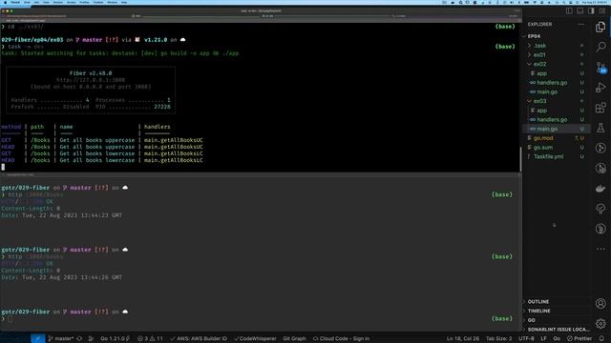The width and height of the screenshot is (611, 343).
Task: Open the Extensions view
Action: tap(600, 108)
